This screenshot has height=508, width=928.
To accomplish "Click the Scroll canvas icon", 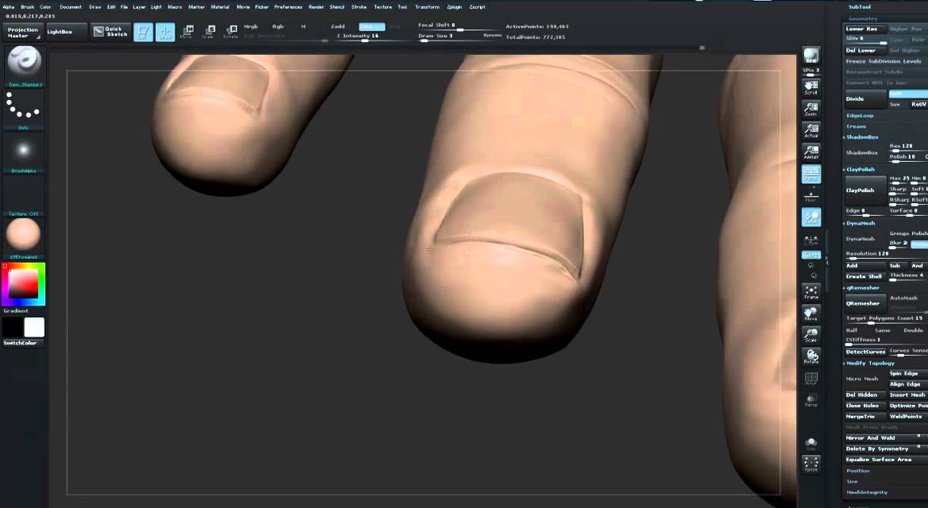I will click(811, 87).
